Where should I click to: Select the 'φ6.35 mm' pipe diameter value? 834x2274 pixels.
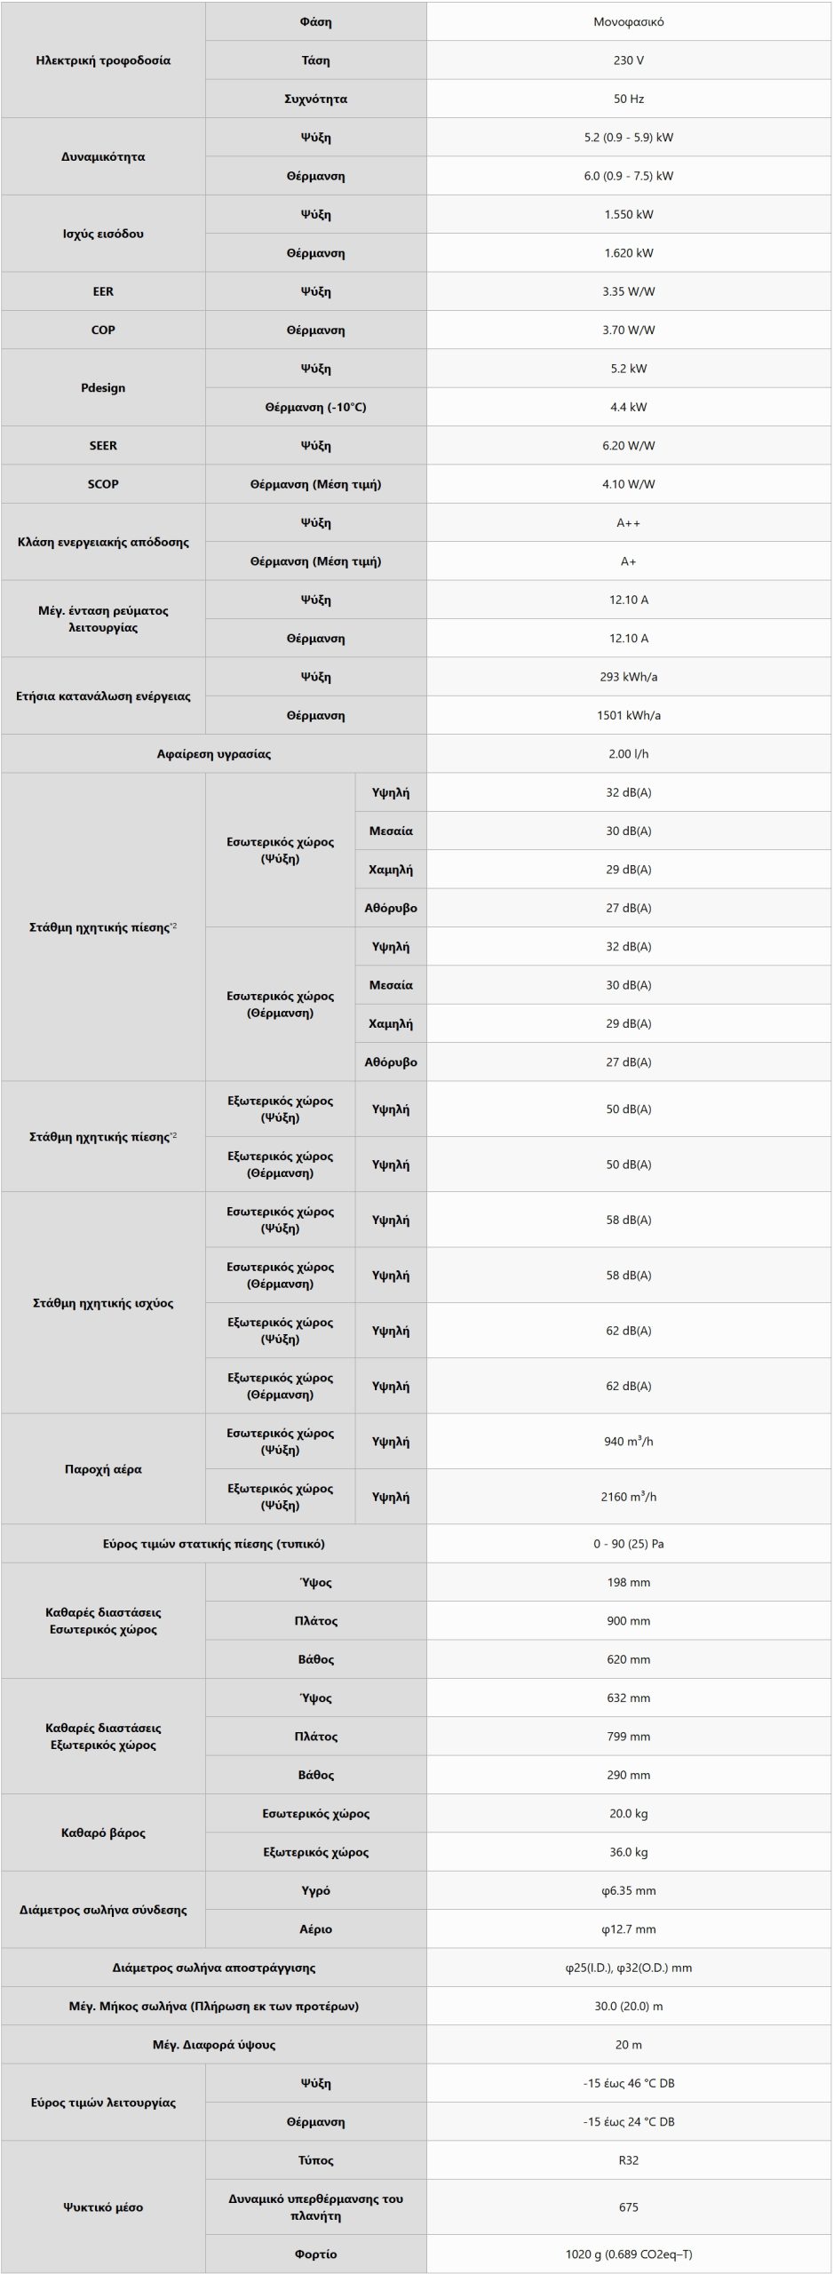point(628,1891)
